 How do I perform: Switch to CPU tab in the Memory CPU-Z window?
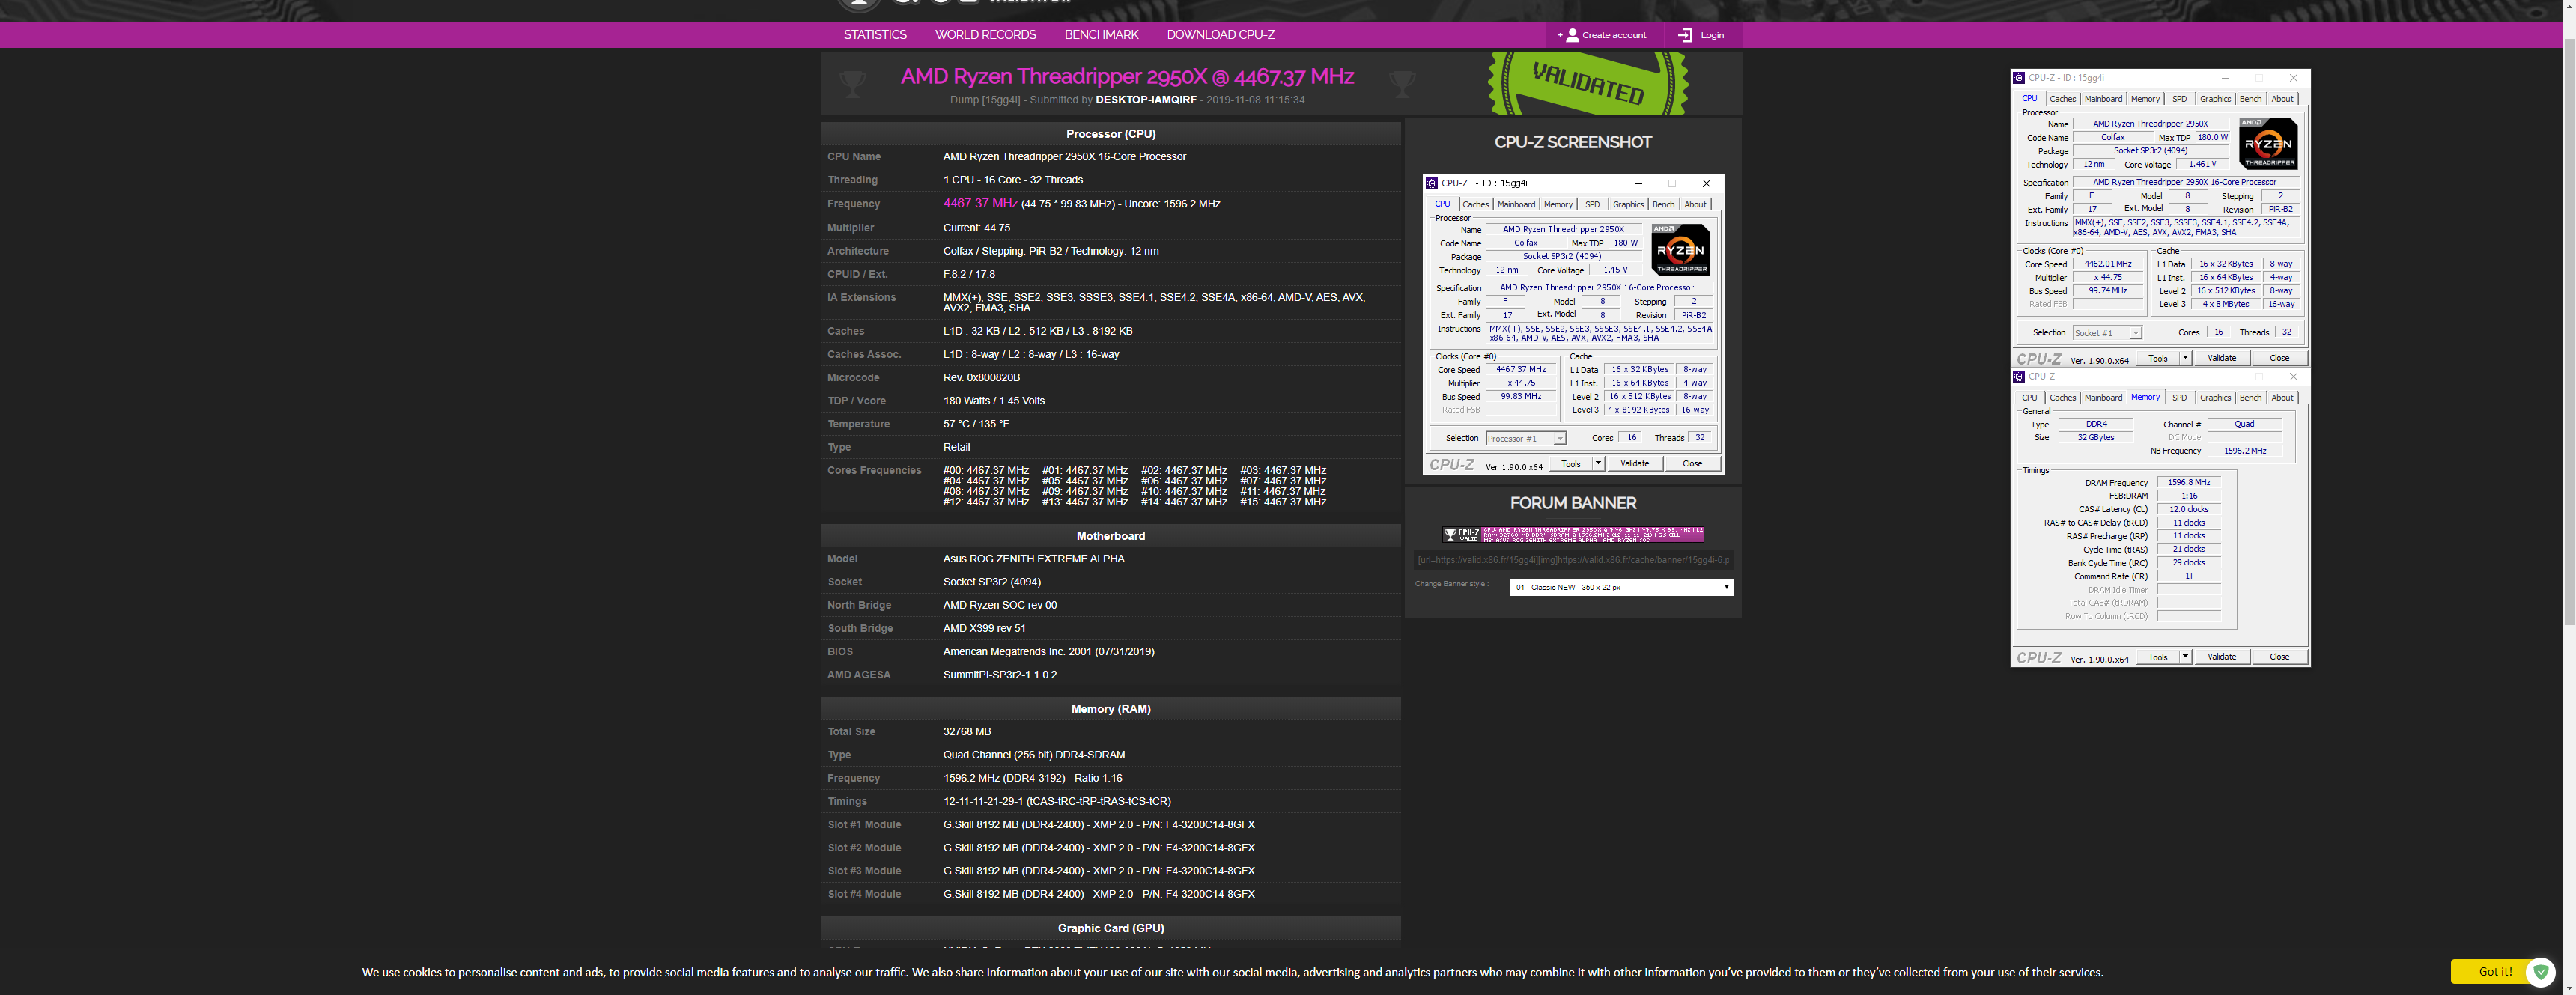[x=2029, y=398]
